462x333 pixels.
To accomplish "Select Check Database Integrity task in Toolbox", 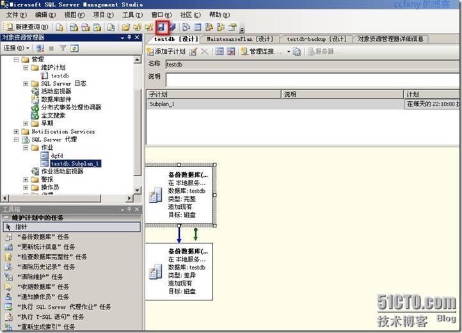I will tap(52, 257).
